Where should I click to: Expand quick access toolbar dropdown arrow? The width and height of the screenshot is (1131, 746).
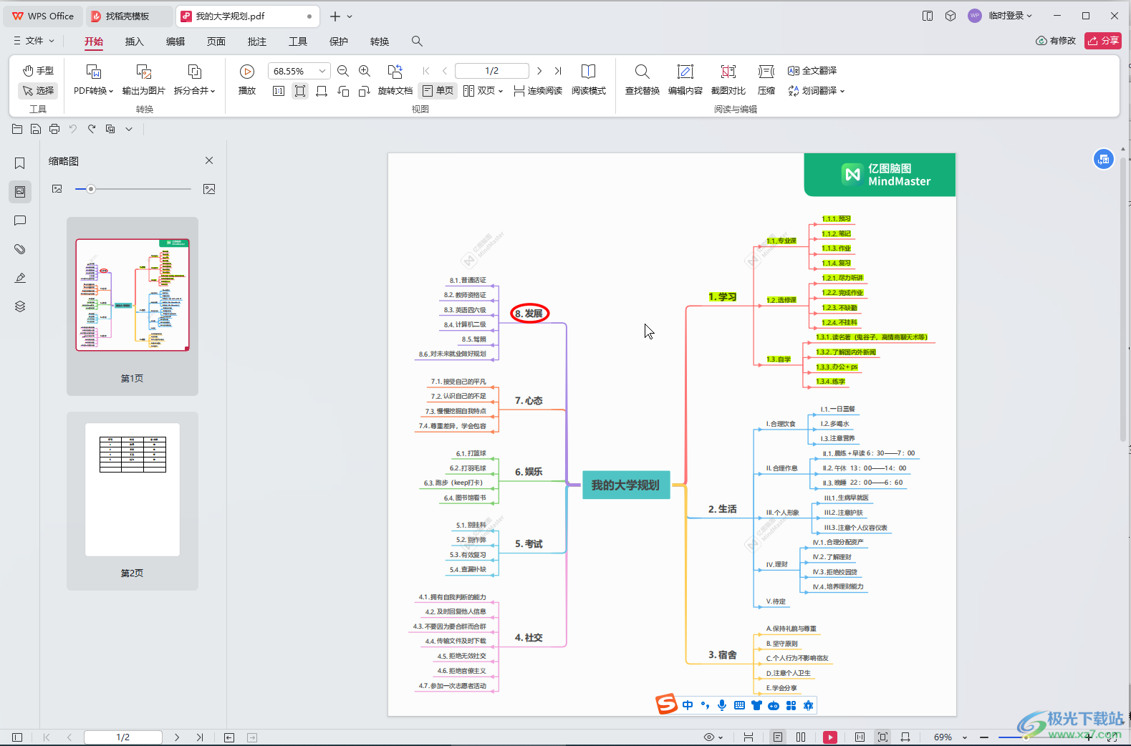point(129,129)
